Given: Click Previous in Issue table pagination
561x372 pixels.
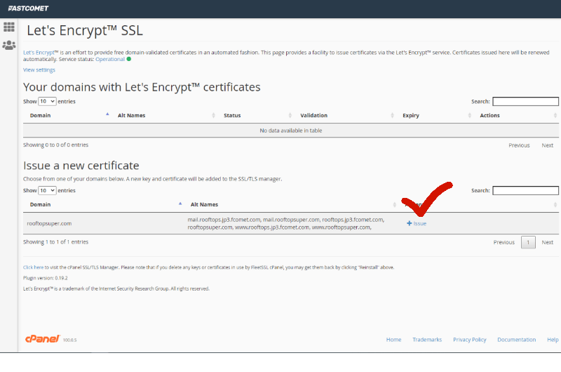Looking at the screenshot, I should [x=503, y=242].
